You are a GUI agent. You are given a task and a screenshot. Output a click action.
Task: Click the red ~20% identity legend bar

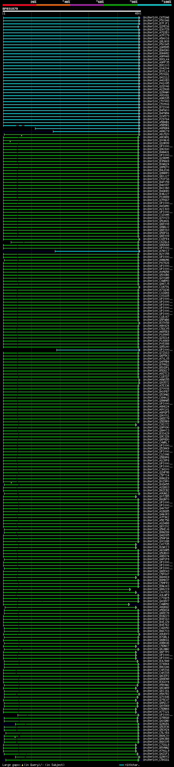point(20,5)
